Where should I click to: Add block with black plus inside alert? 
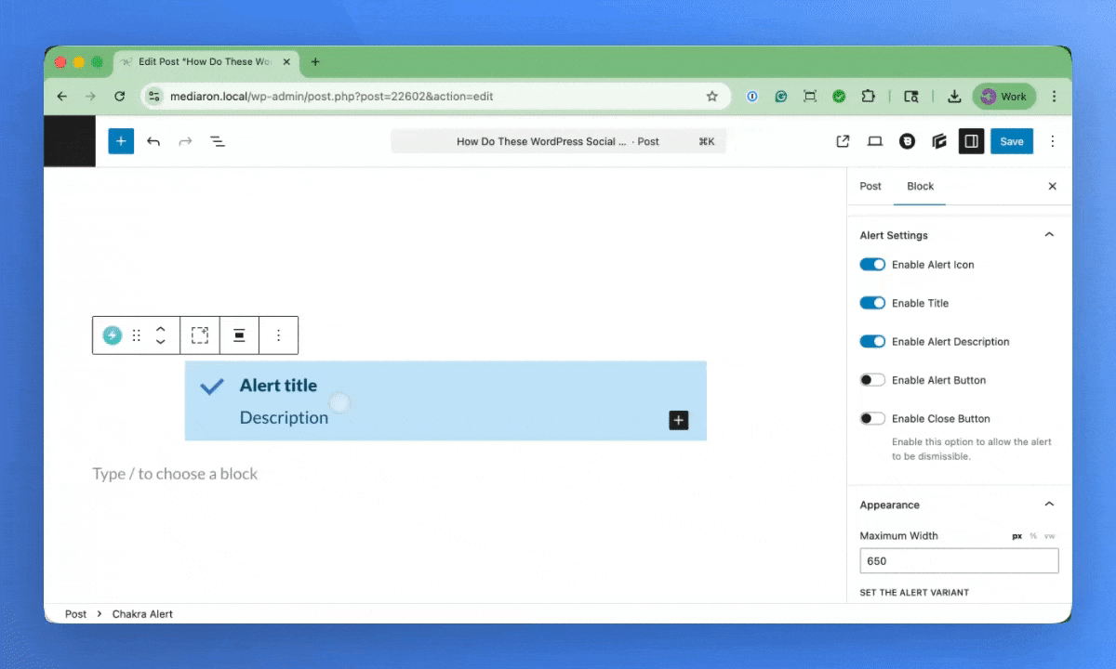point(679,421)
